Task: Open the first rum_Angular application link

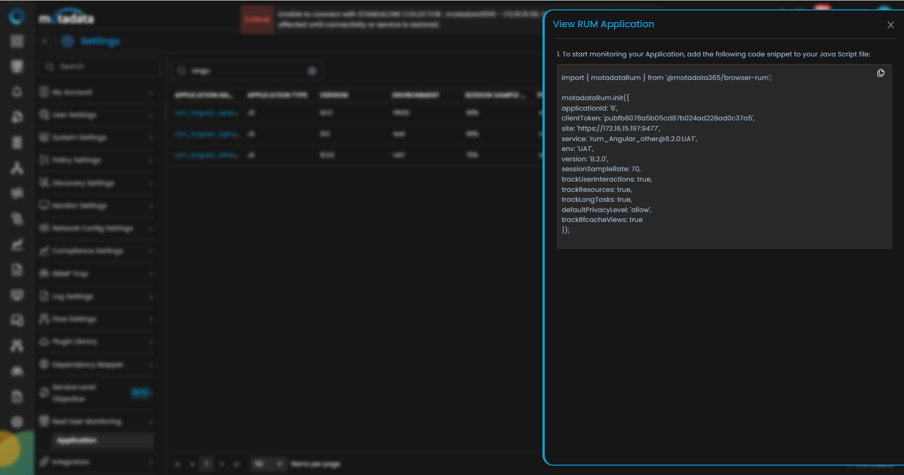Action: [206, 113]
